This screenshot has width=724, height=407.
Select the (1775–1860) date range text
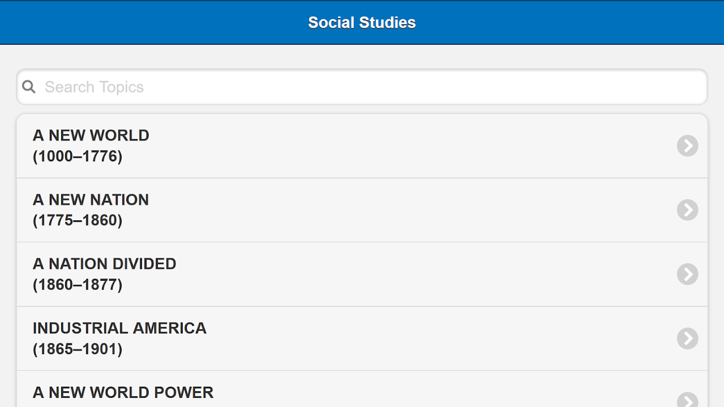77,221
